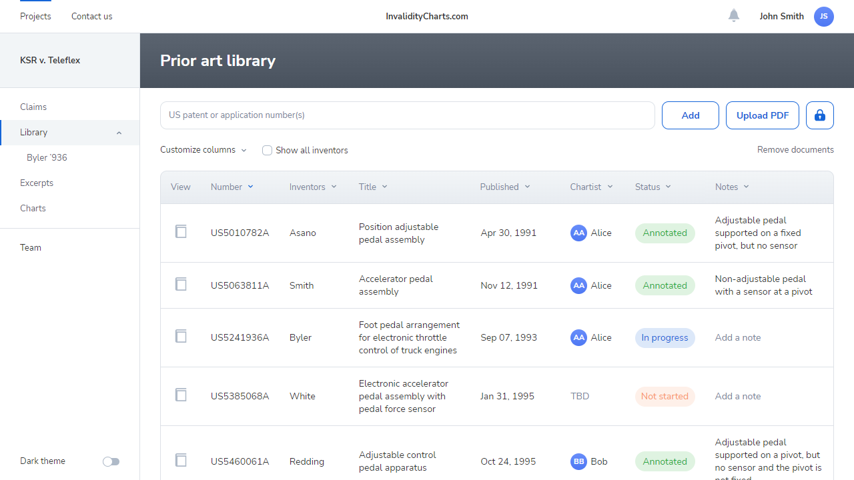Open the Customize columns dropdown
The image size is (854, 480).
point(203,150)
